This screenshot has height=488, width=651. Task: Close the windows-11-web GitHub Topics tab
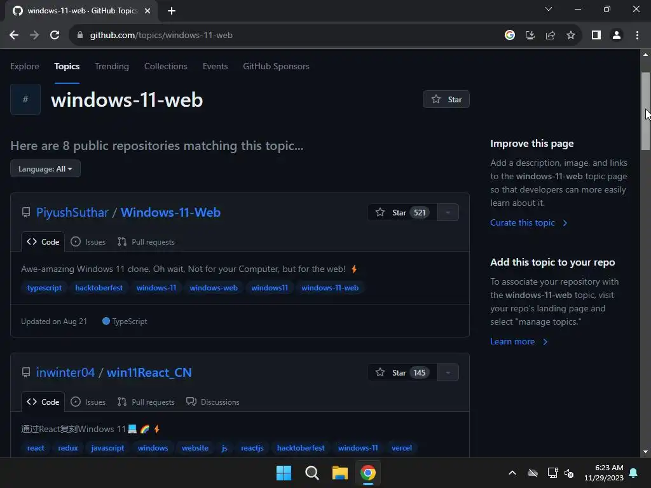[147, 11]
